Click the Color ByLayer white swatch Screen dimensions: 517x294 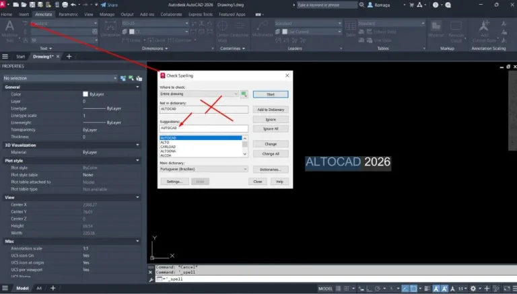coord(85,94)
